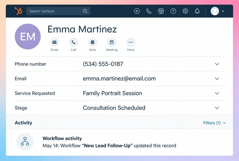Expand the Email row chevron
This screenshot has height=161, width=239.
pos(217,79)
